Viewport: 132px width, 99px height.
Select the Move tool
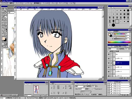point(6,12)
